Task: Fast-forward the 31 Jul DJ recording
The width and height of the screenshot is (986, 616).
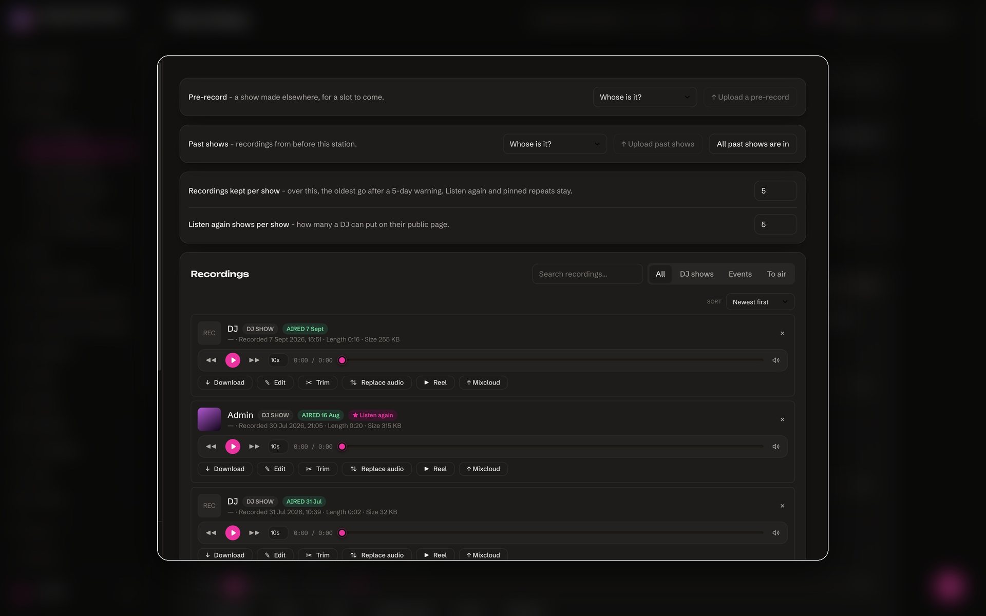Action: coord(254,533)
